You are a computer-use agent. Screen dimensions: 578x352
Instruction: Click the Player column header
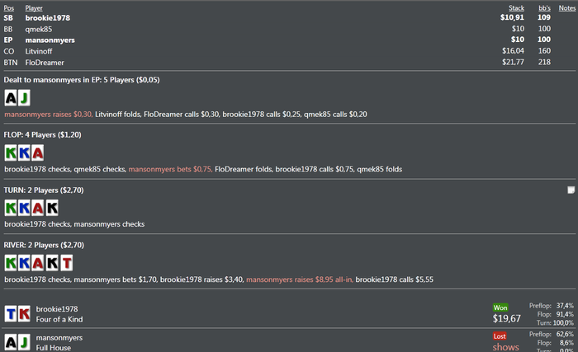click(x=34, y=7)
